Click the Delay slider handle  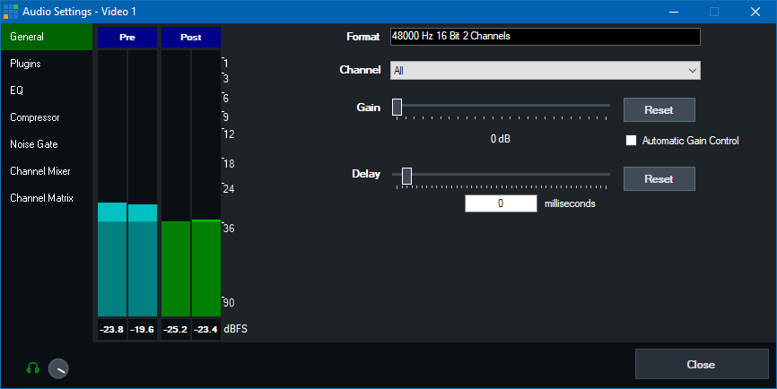click(407, 175)
